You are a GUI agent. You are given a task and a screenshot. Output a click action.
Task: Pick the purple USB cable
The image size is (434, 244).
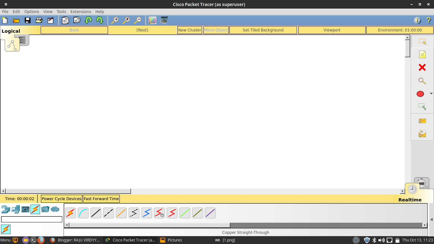[210, 213]
